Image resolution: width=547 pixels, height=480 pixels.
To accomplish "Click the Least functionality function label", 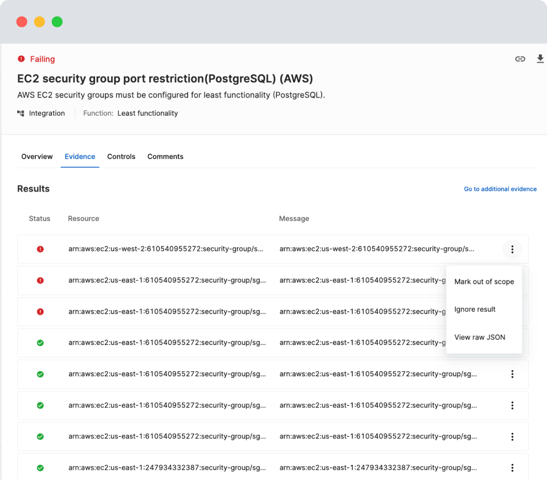I will pos(148,113).
